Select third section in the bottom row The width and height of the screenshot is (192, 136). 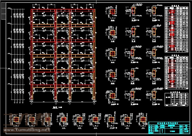(x=94, y=119)
